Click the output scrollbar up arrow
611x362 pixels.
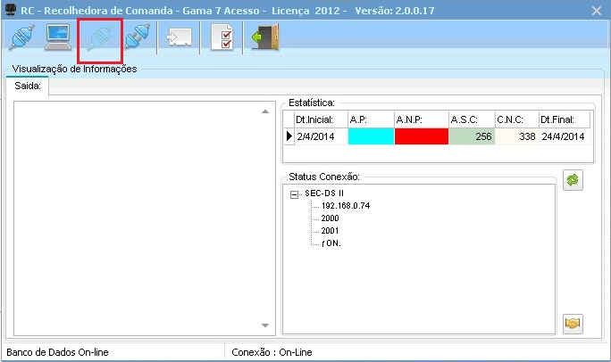pos(265,111)
